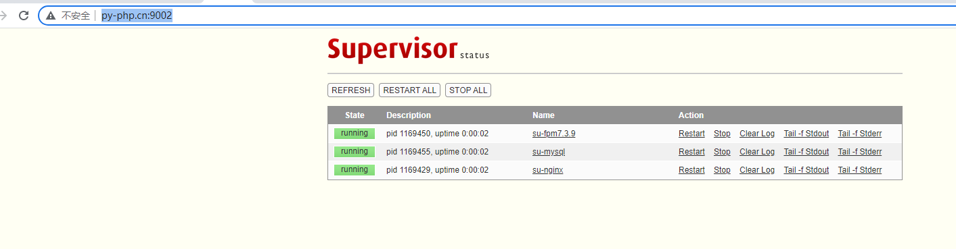Click the Description column header
The height and width of the screenshot is (249, 956).
pyautogui.click(x=409, y=115)
